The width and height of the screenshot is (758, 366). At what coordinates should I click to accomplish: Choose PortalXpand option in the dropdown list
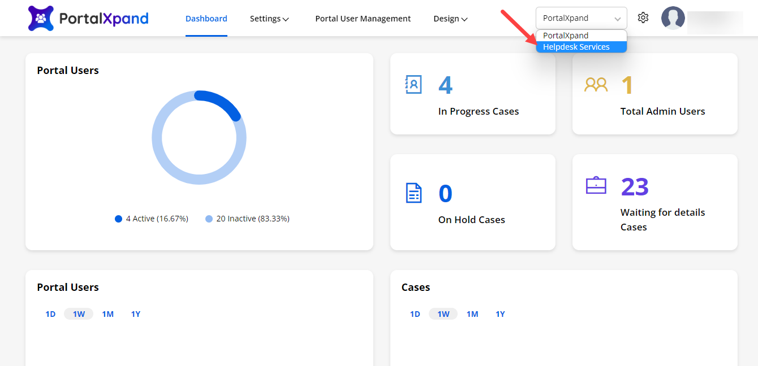[566, 36]
